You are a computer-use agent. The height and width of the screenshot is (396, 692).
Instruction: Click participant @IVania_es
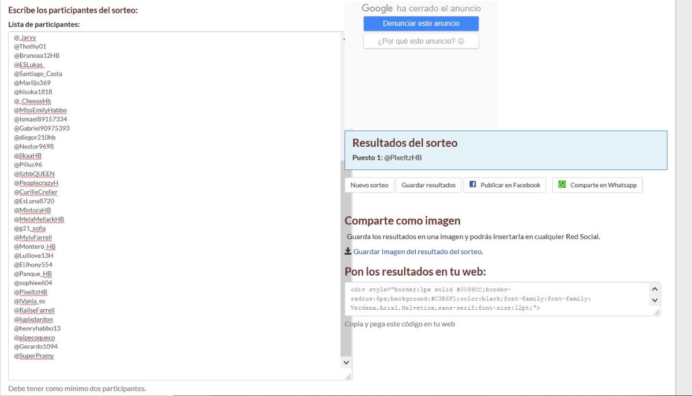(30, 301)
